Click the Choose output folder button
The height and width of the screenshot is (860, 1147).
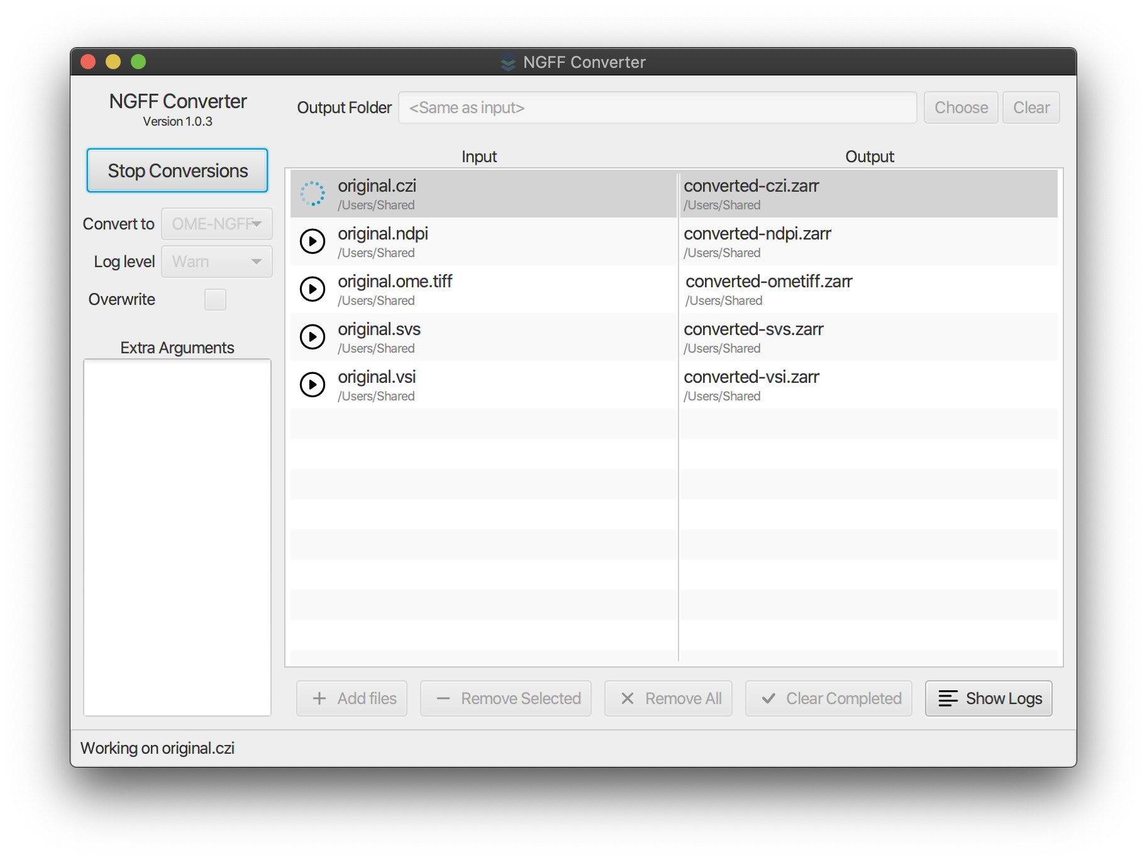click(960, 107)
